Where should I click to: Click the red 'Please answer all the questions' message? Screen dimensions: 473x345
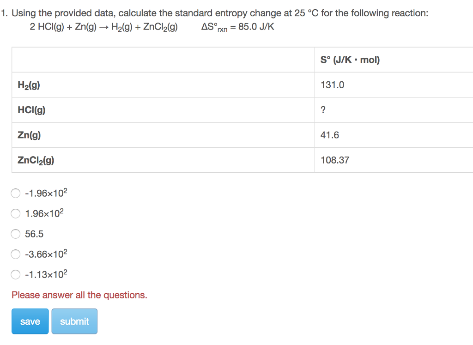(79, 295)
